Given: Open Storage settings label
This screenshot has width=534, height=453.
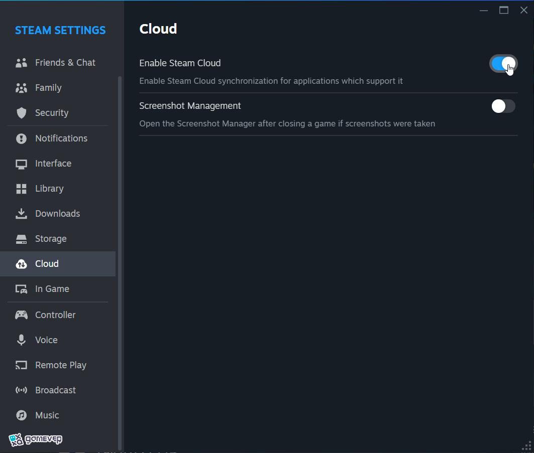Looking at the screenshot, I should [x=51, y=239].
